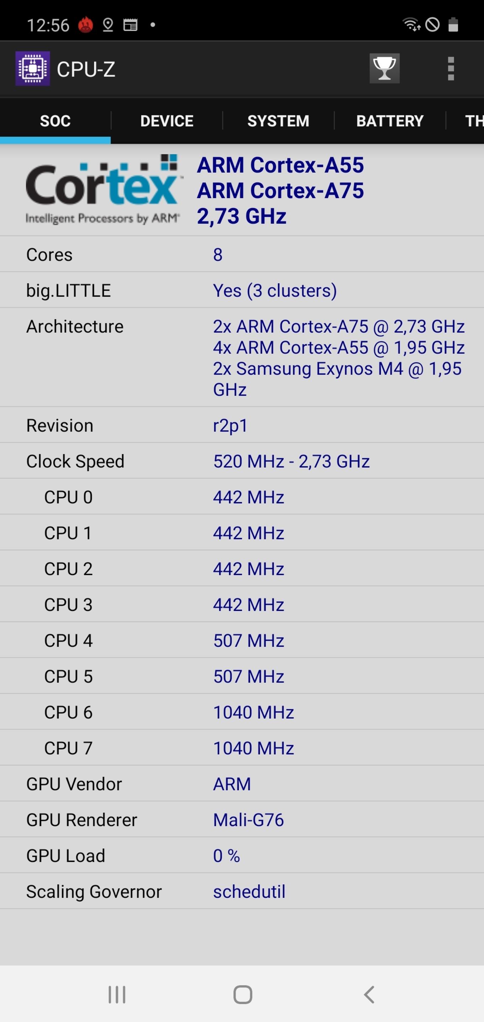Tap the battery icon in status bar
This screenshot has height=1022, width=484.
[453, 25]
